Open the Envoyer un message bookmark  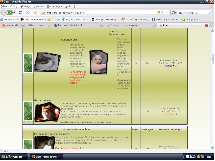(x=106, y=19)
